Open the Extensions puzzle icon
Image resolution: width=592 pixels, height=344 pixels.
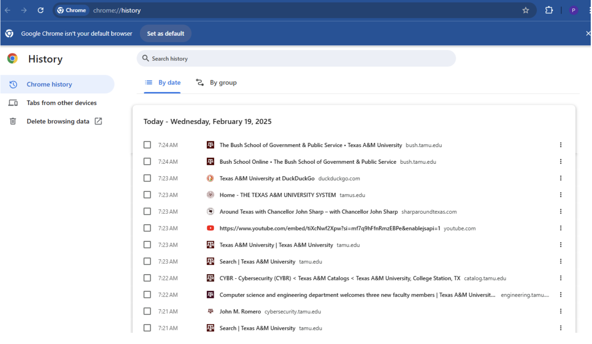coord(549,10)
